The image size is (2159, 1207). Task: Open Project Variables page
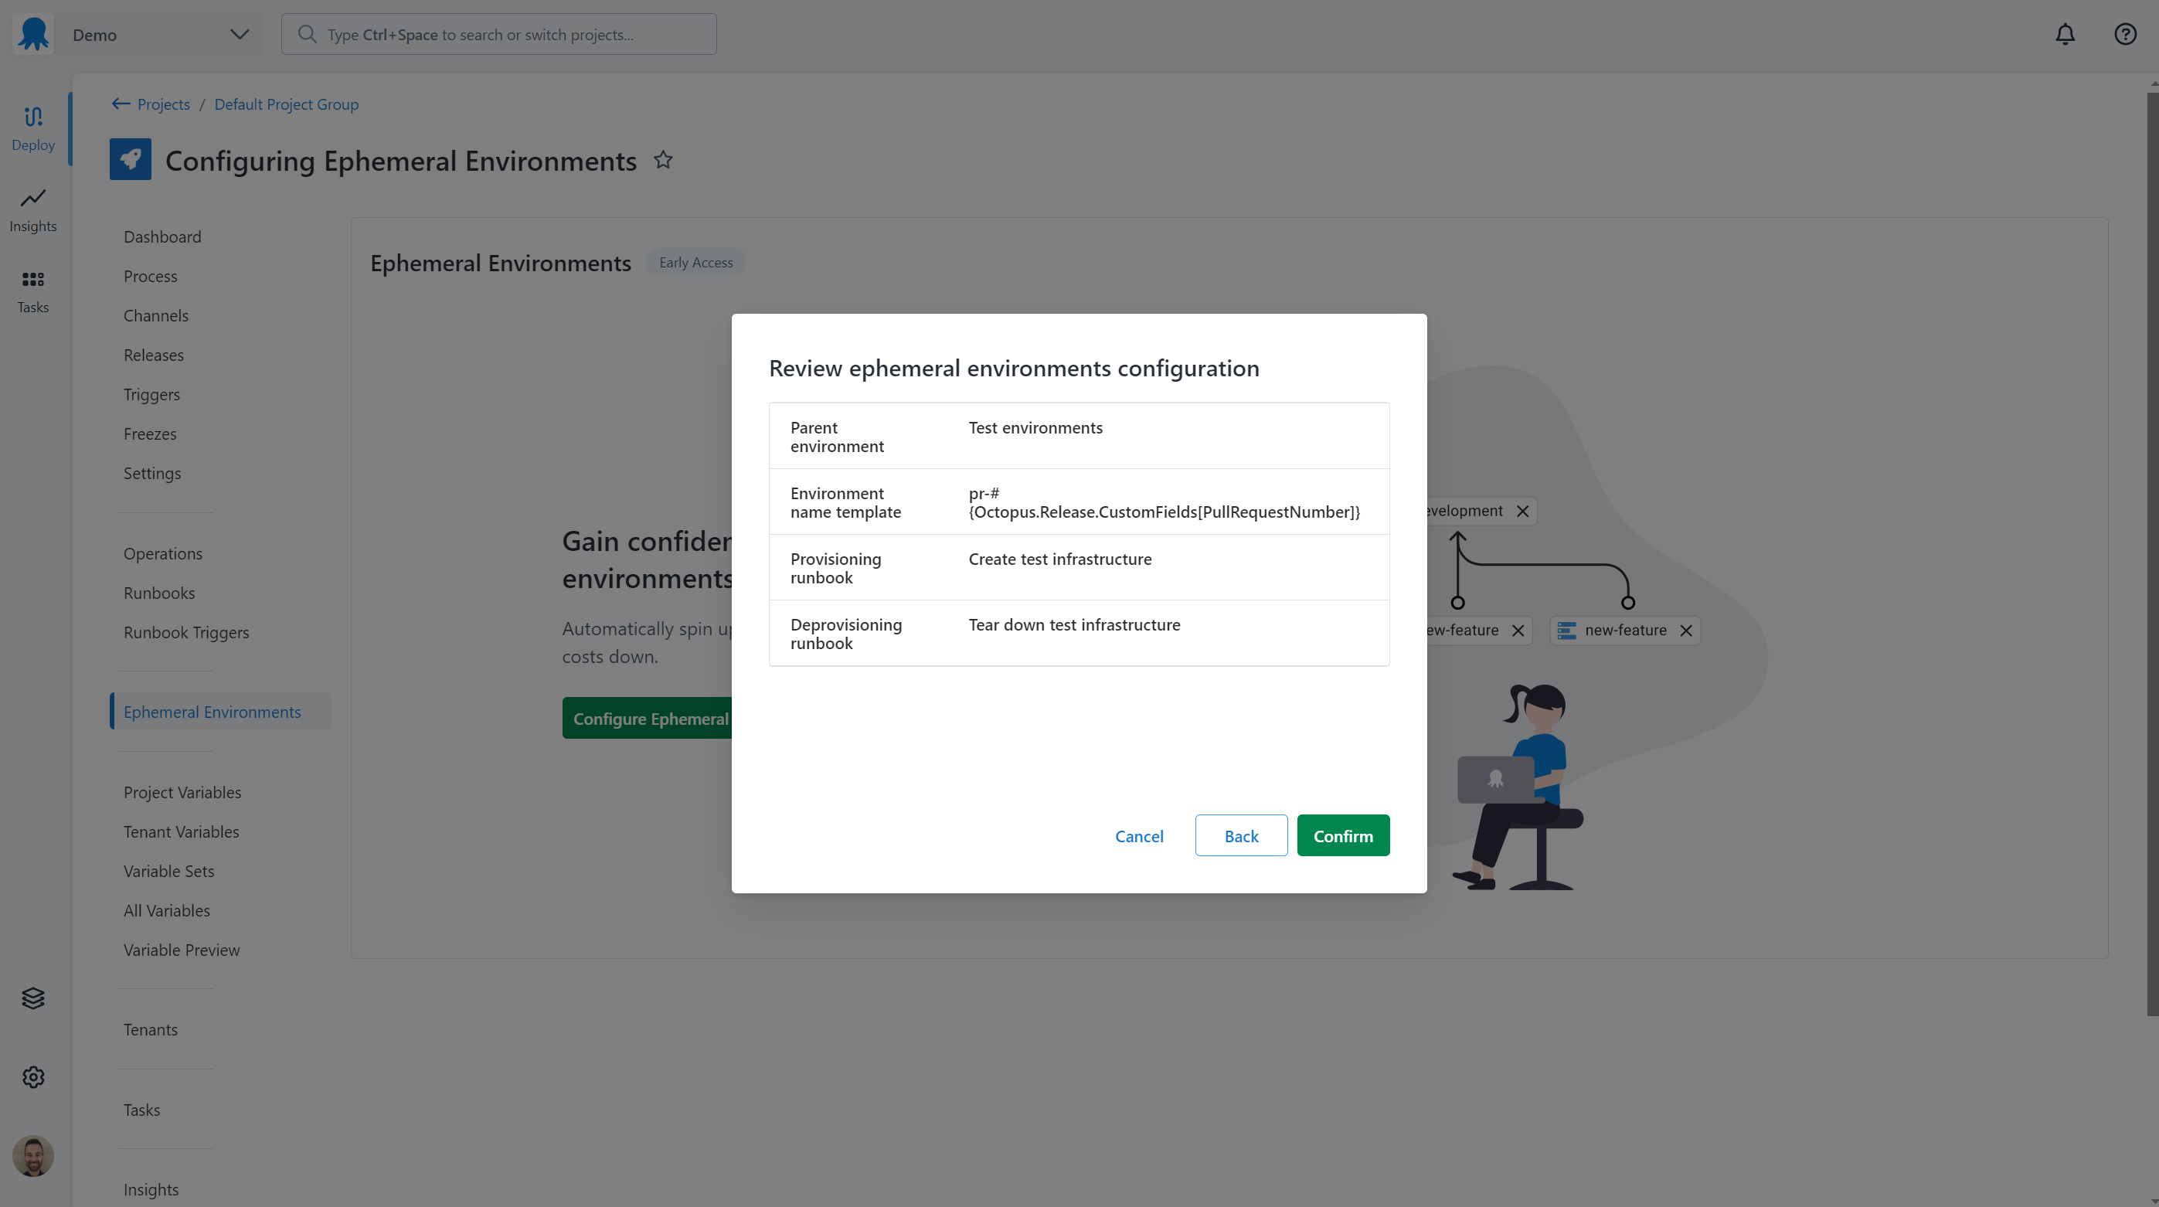(x=182, y=792)
